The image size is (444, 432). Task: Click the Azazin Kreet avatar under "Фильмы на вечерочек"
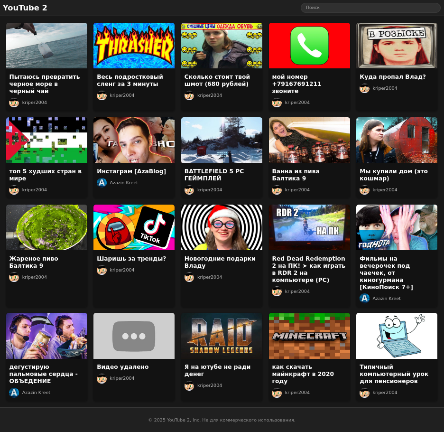(x=364, y=299)
